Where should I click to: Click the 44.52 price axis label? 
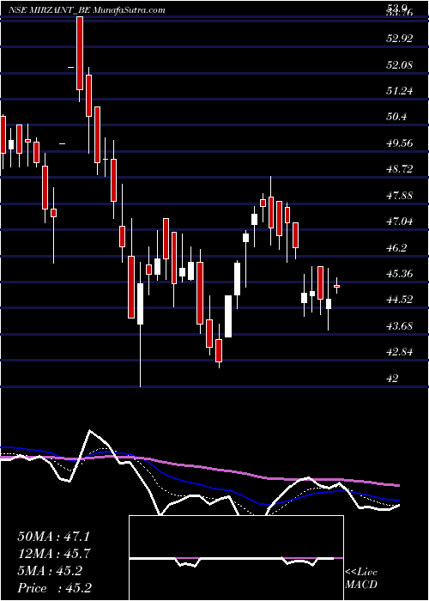[x=400, y=300]
